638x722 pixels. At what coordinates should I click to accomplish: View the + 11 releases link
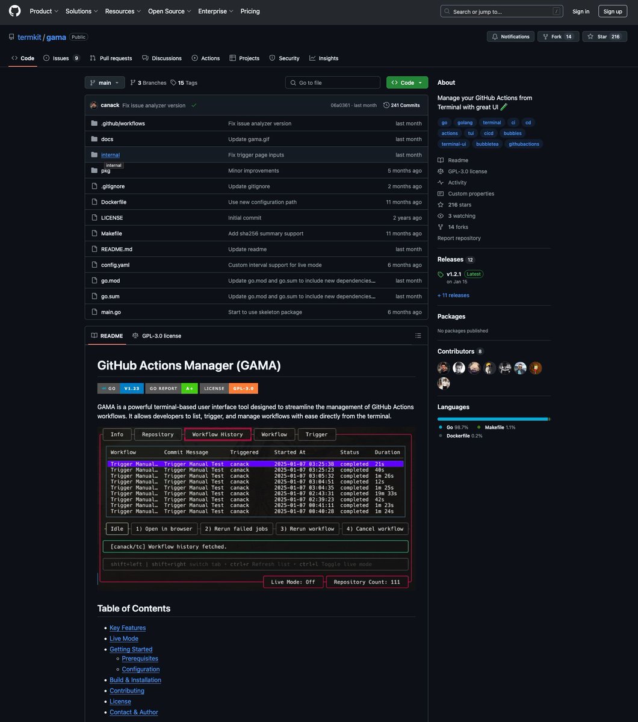coord(453,295)
